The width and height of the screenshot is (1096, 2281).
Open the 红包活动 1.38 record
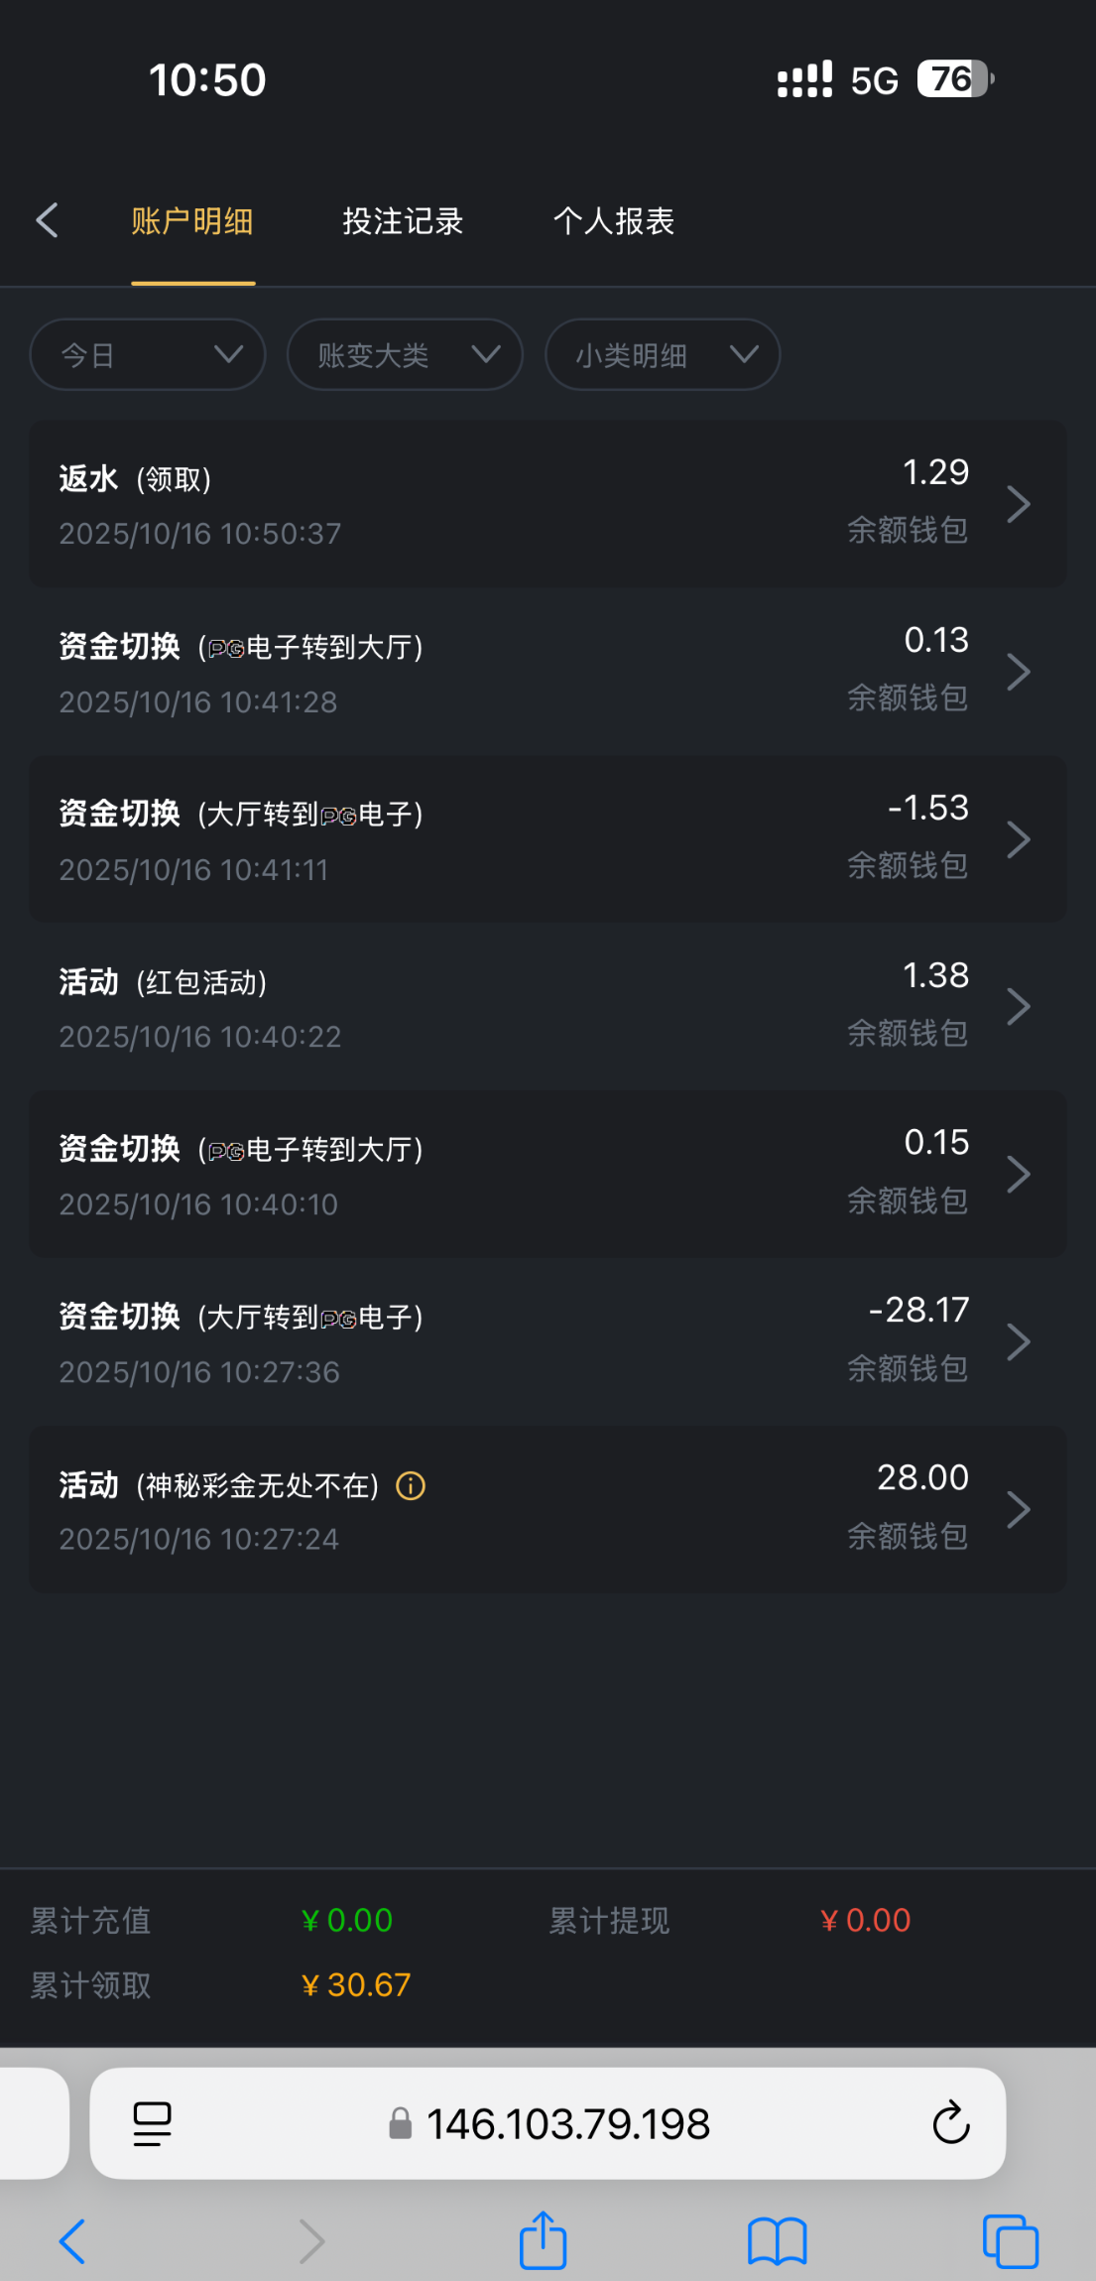[x=548, y=1006]
